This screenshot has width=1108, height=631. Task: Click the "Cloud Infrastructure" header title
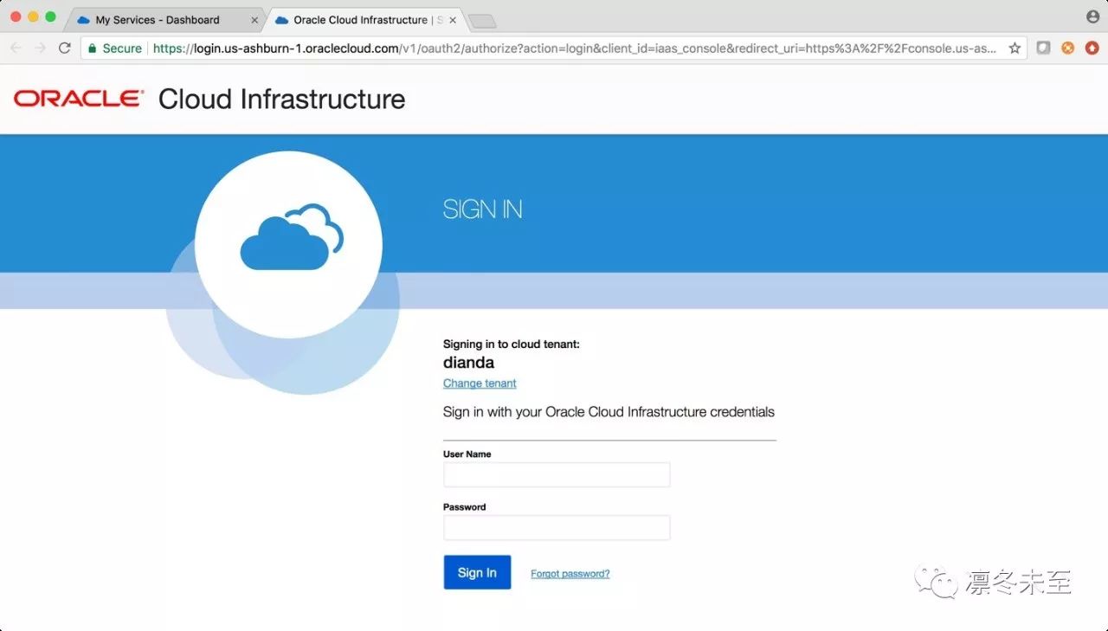(281, 99)
